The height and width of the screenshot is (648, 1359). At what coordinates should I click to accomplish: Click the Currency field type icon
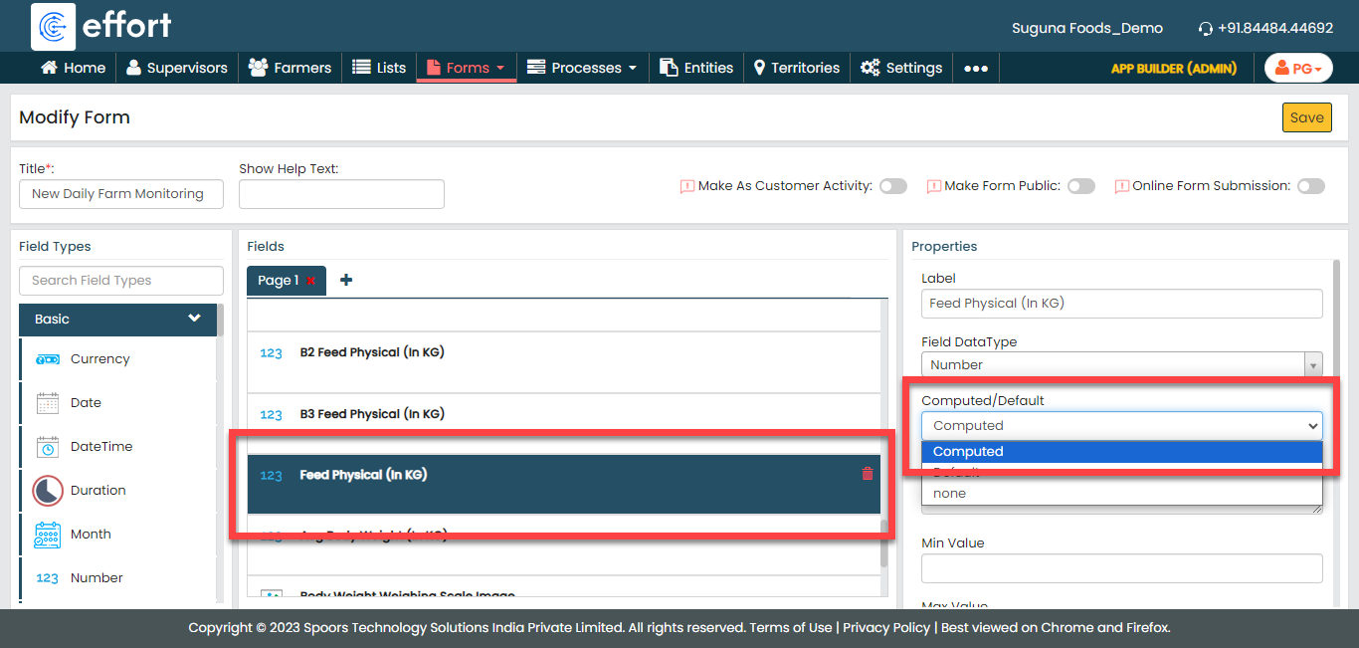point(48,359)
